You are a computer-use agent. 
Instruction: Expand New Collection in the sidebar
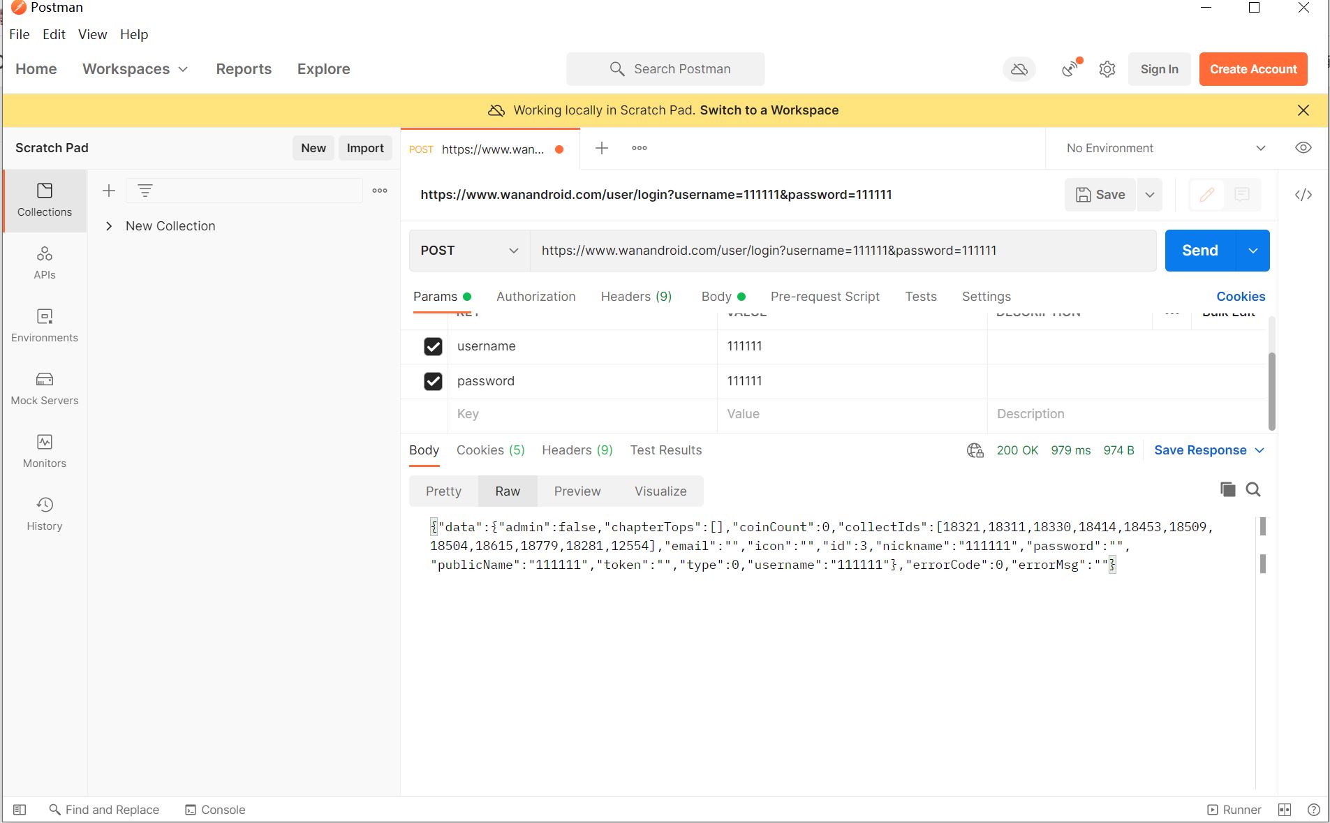[x=109, y=225]
